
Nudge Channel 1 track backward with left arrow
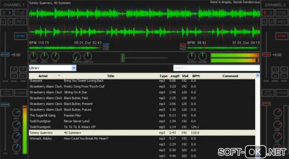(3, 22)
